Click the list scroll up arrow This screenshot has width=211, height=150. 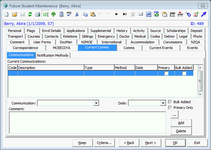[x=200, y=68]
